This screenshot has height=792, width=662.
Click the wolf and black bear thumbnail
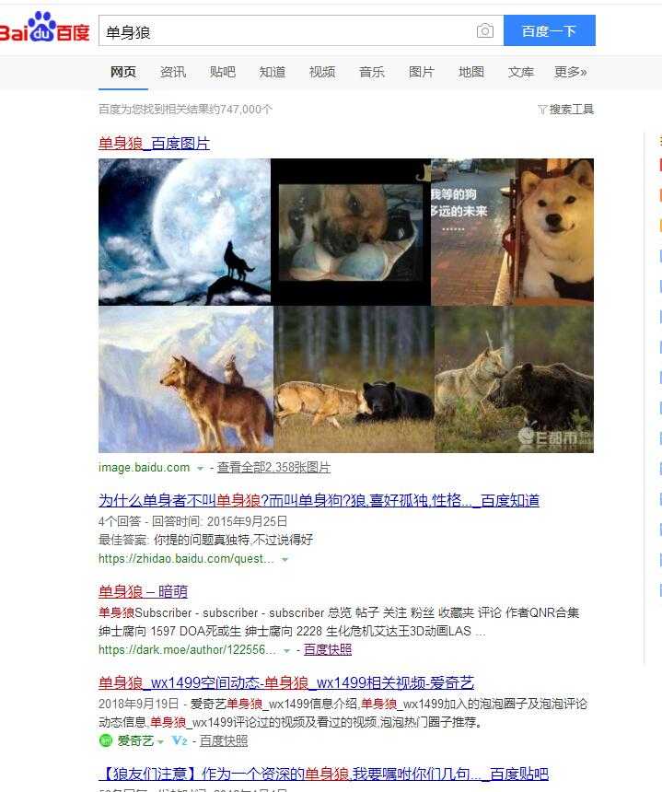pyautogui.click(x=354, y=379)
